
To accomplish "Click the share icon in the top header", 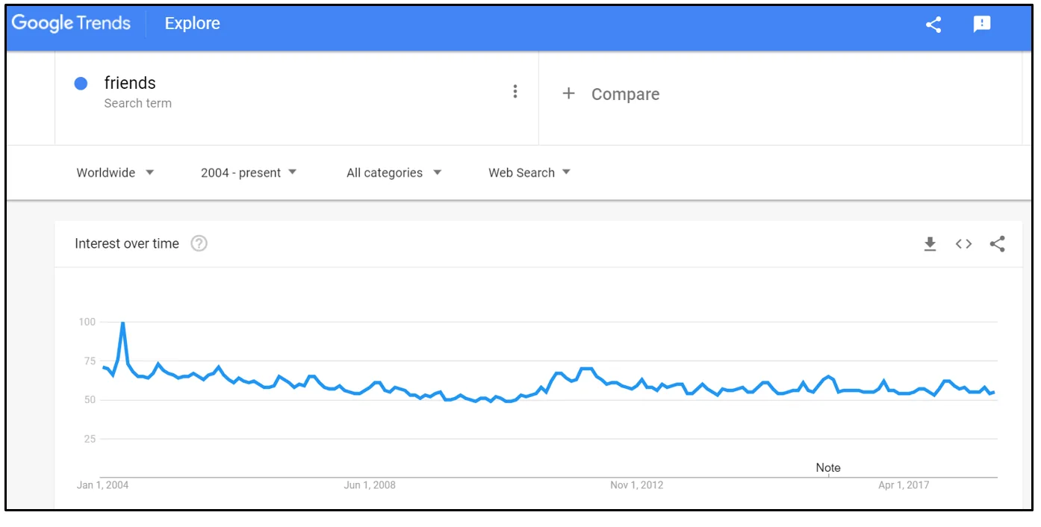I will pos(933,24).
